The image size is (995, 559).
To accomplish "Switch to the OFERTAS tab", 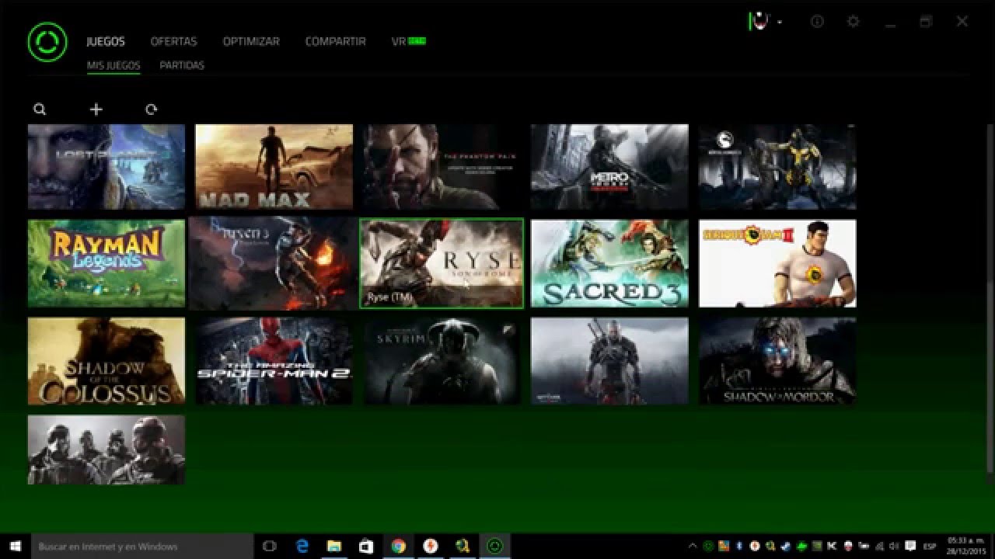I will click(x=173, y=41).
